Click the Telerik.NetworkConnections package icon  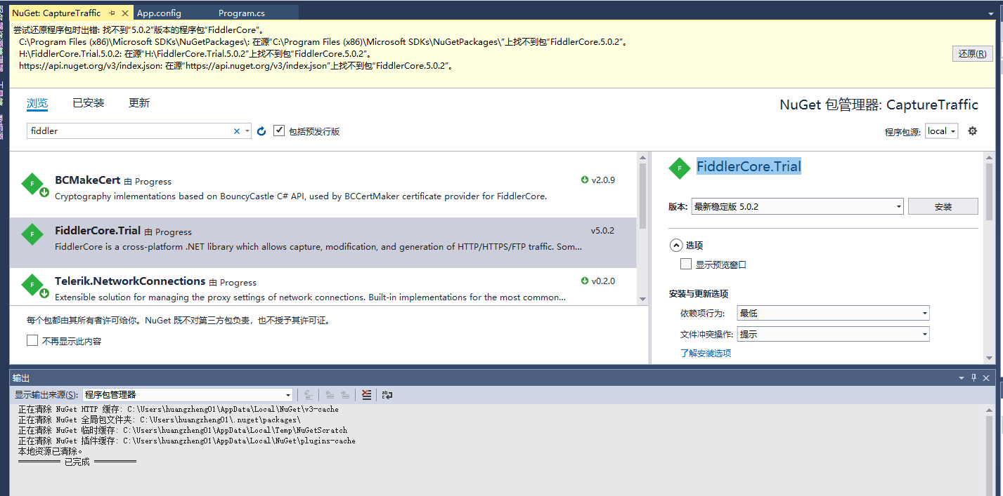click(32, 285)
